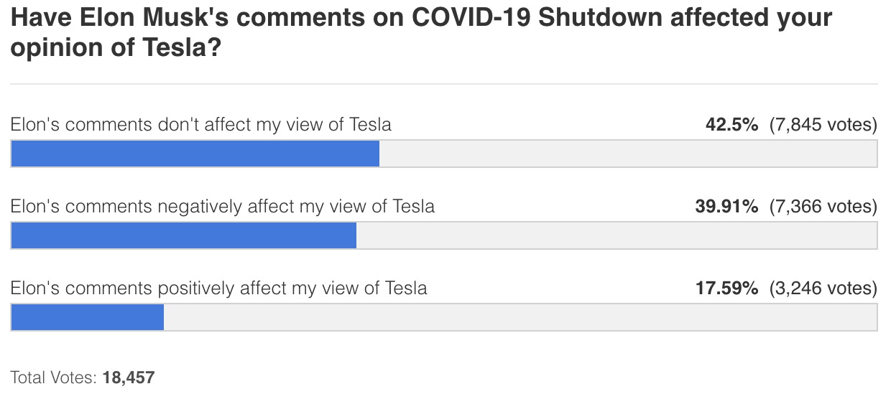Click the "Total Votes:" label
The width and height of the screenshot is (891, 399).
pos(53,377)
